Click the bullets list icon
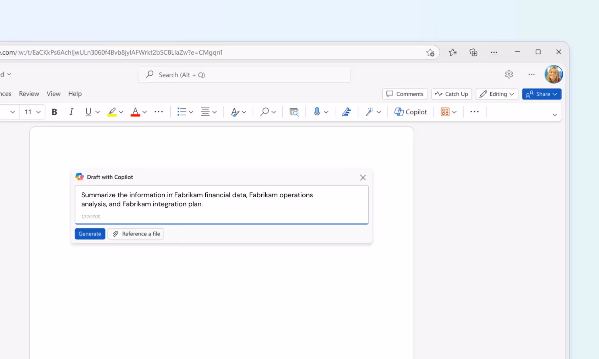Screen dimensions: 599x359 pyautogui.click(x=182, y=112)
